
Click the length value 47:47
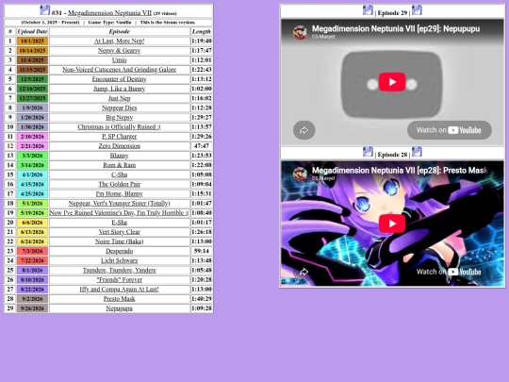pyautogui.click(x=202, y=146)
